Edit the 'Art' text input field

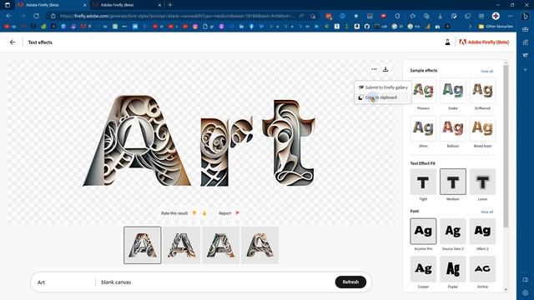[x=64, y=282]
